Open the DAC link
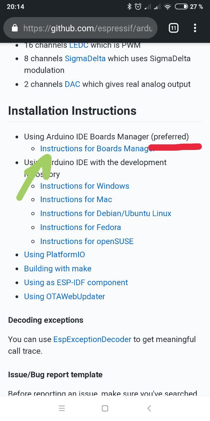The image size is (210, 421). (73, 84)
